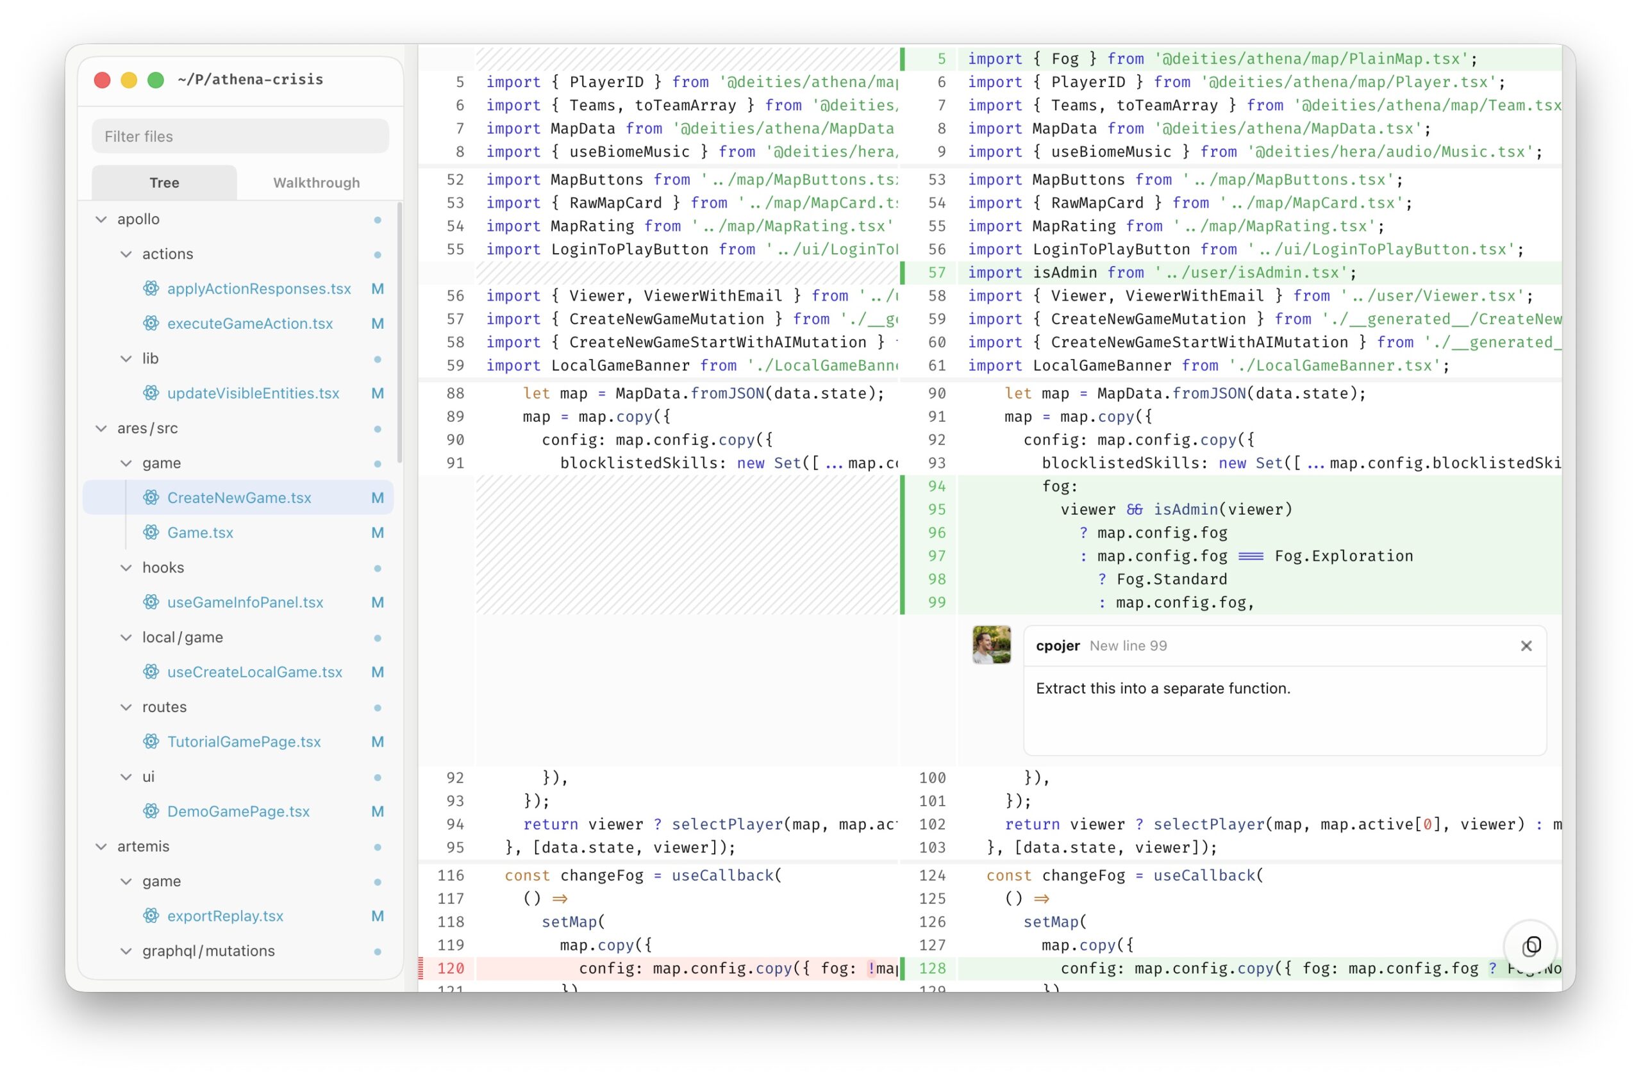Image resolution: width=1641 pixels, height=1078 pixels.
Task: Switch to the Walkthrough tab
Action: [x=317, y=183]
